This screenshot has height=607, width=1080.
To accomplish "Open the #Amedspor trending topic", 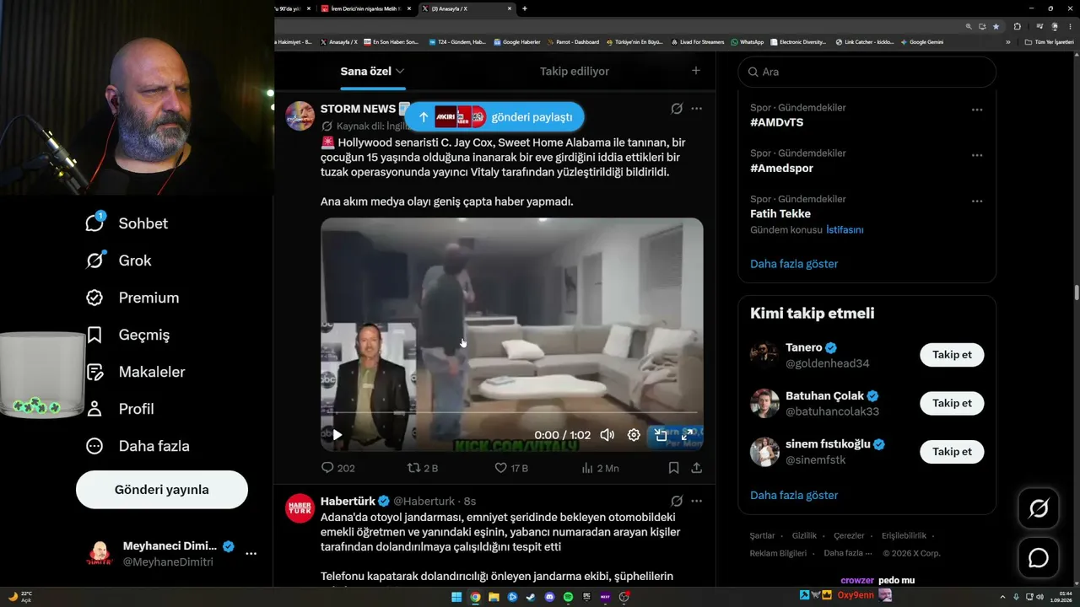I will coord(781,168).
